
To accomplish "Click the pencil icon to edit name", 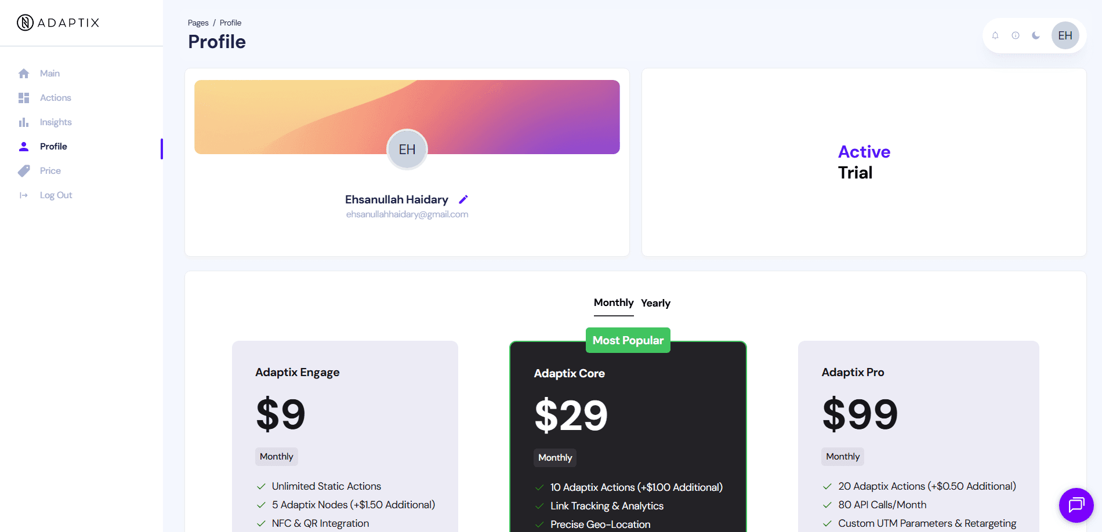I will point(463,199).
